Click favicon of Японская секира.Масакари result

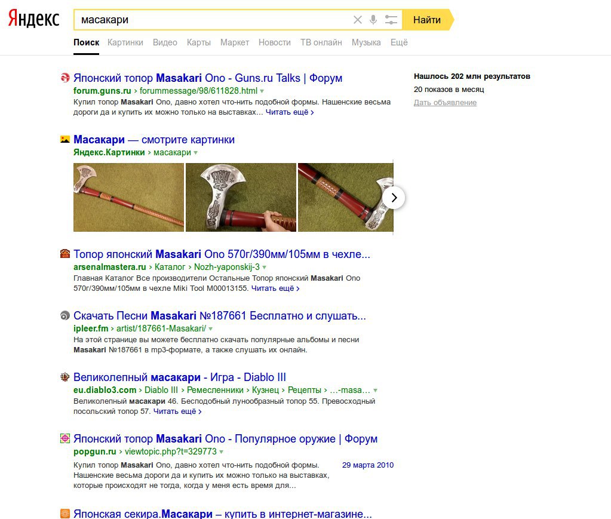coord(65,514)
